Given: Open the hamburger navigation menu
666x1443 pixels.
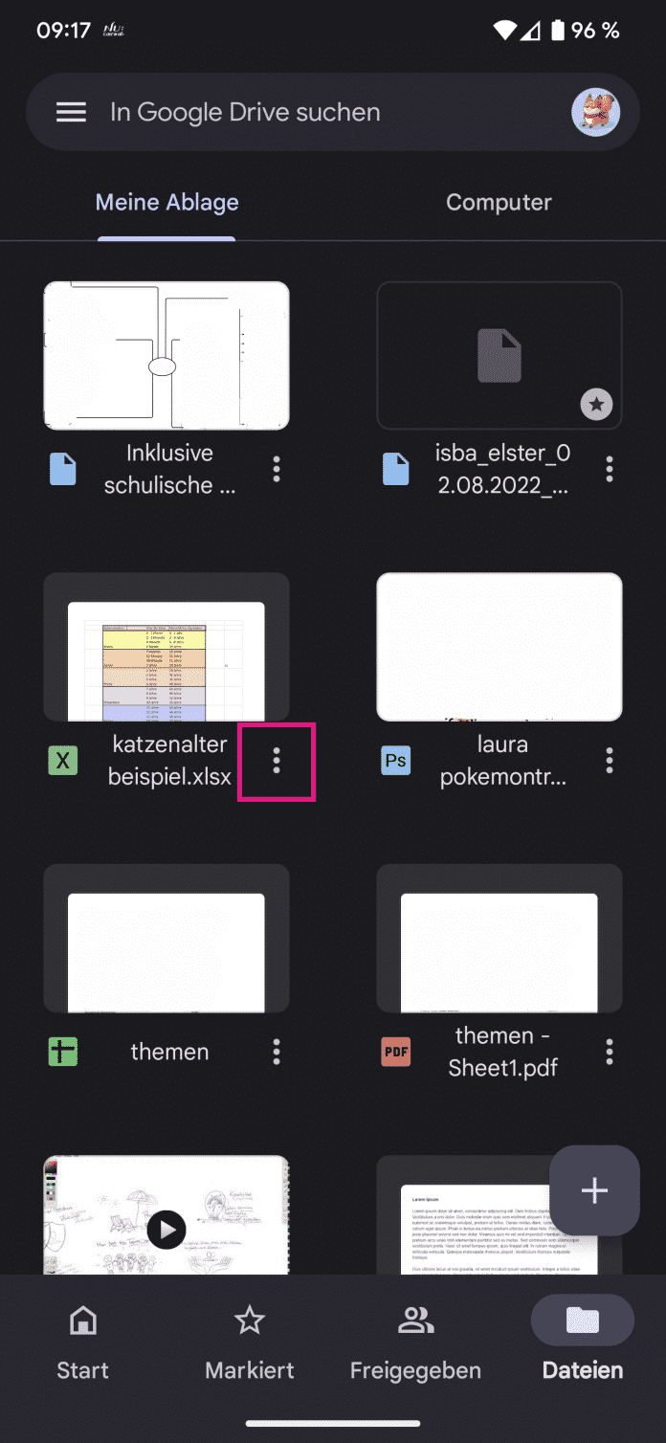Looking at the screenshot, I should [x=71, y=113].
